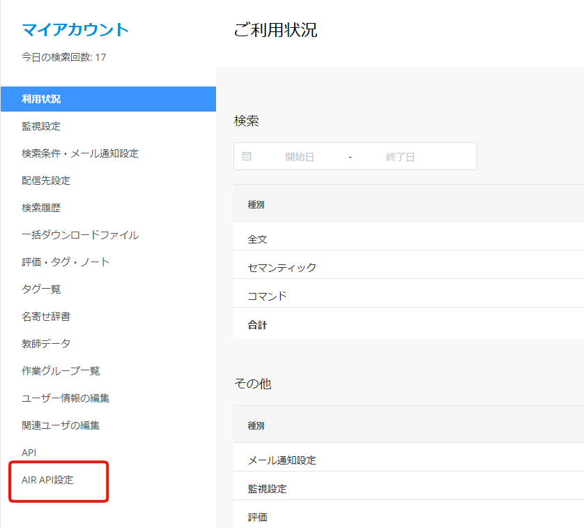Click the セマンティック row in search table

click(x=282, y=267)
